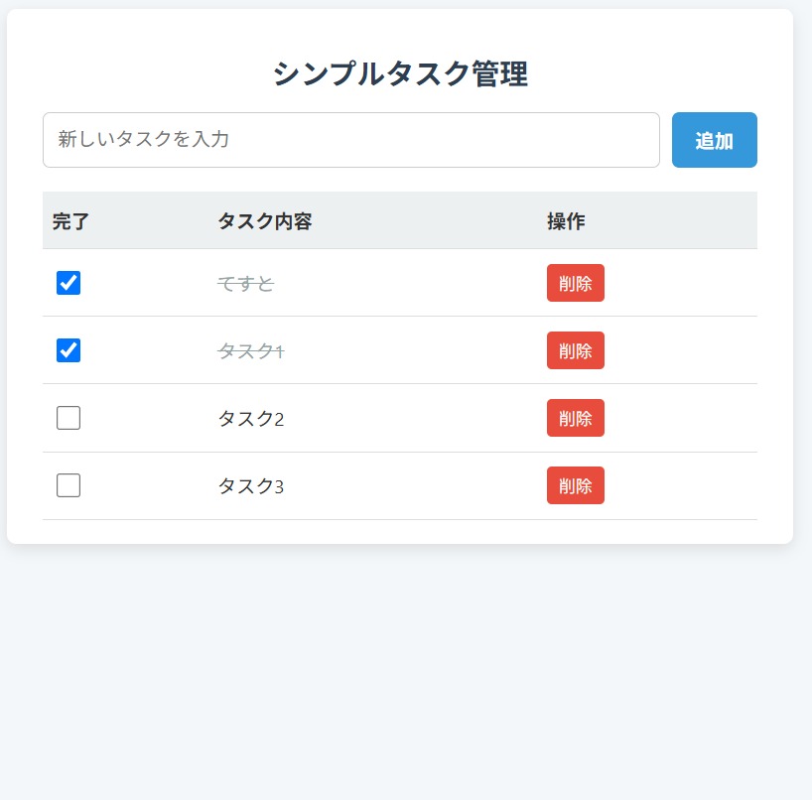Click the strikethrough てすと task text
This screenshot has height=800, width=812.
click(245, 284)
